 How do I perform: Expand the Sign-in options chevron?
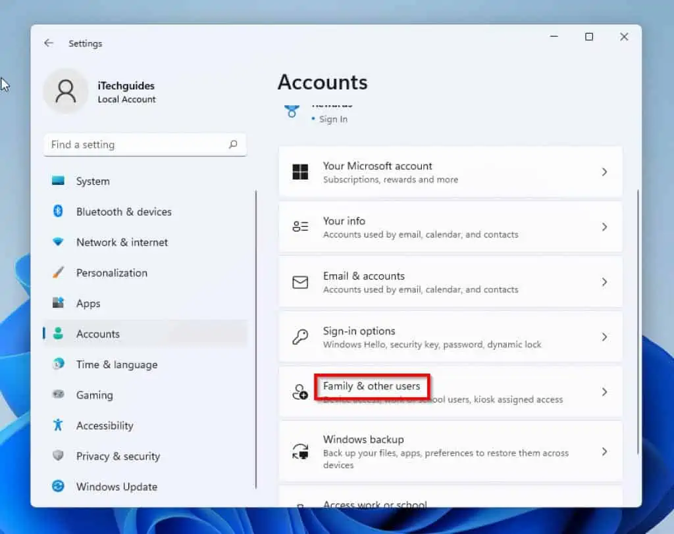(x=604, y=337)
